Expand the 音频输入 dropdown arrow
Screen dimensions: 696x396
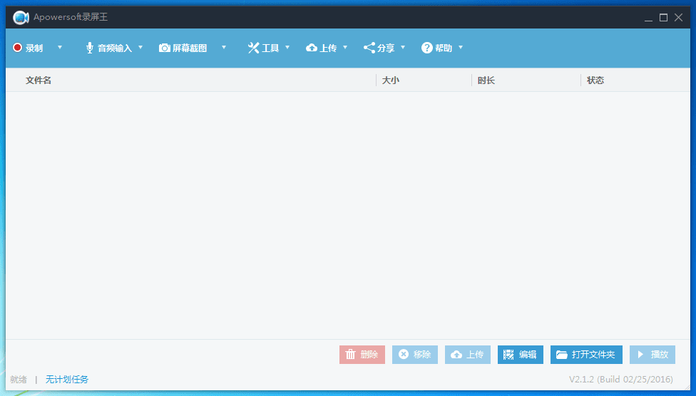click(140, 48)
